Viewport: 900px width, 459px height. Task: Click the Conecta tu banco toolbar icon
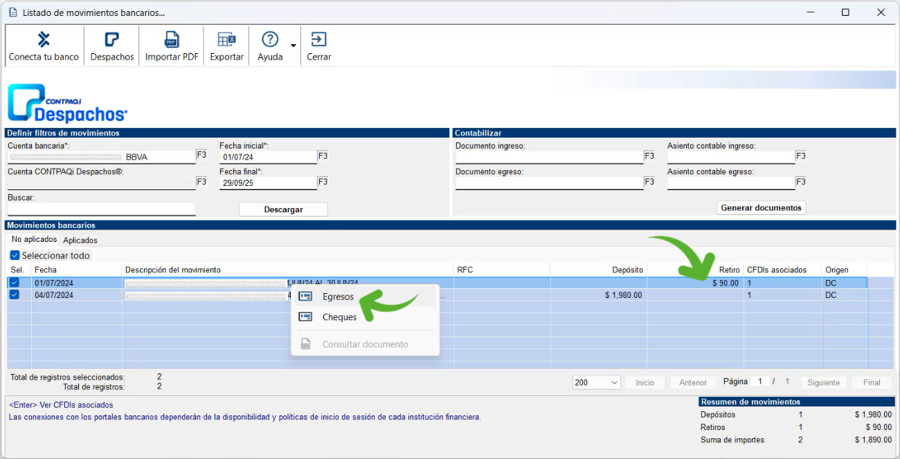pyautogui.click(x=44, y=40)
